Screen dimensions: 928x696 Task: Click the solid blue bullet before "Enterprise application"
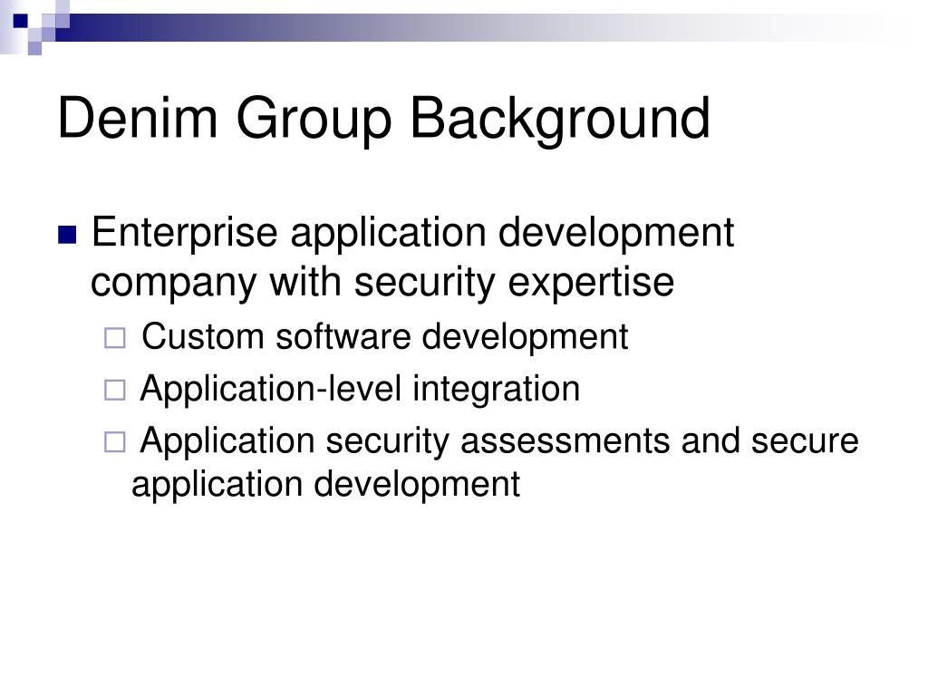click(x=67, y=235)
